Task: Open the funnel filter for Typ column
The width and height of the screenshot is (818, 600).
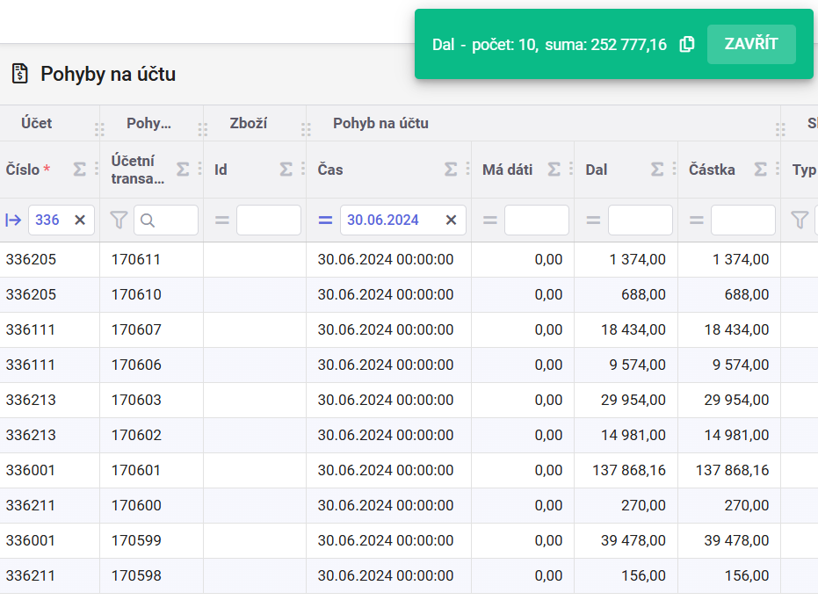Action: [x=800, y=220]
